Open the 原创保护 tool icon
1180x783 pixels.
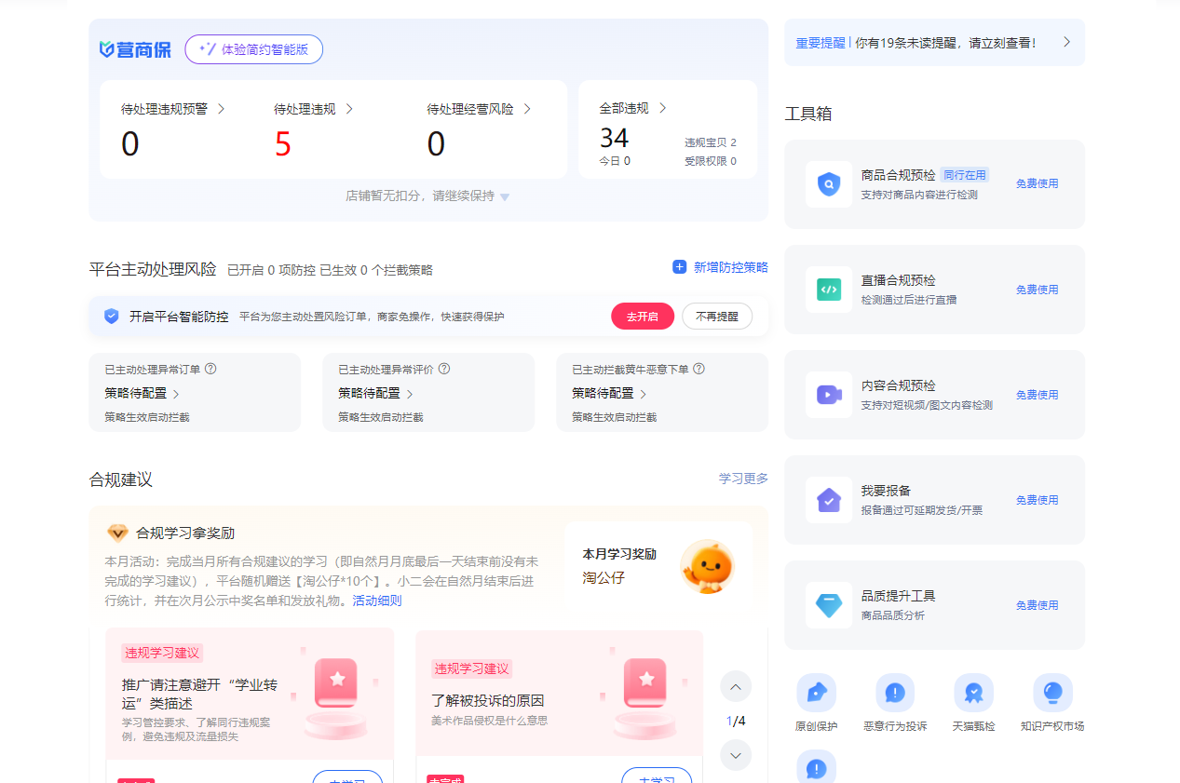(x=816, y=693)
